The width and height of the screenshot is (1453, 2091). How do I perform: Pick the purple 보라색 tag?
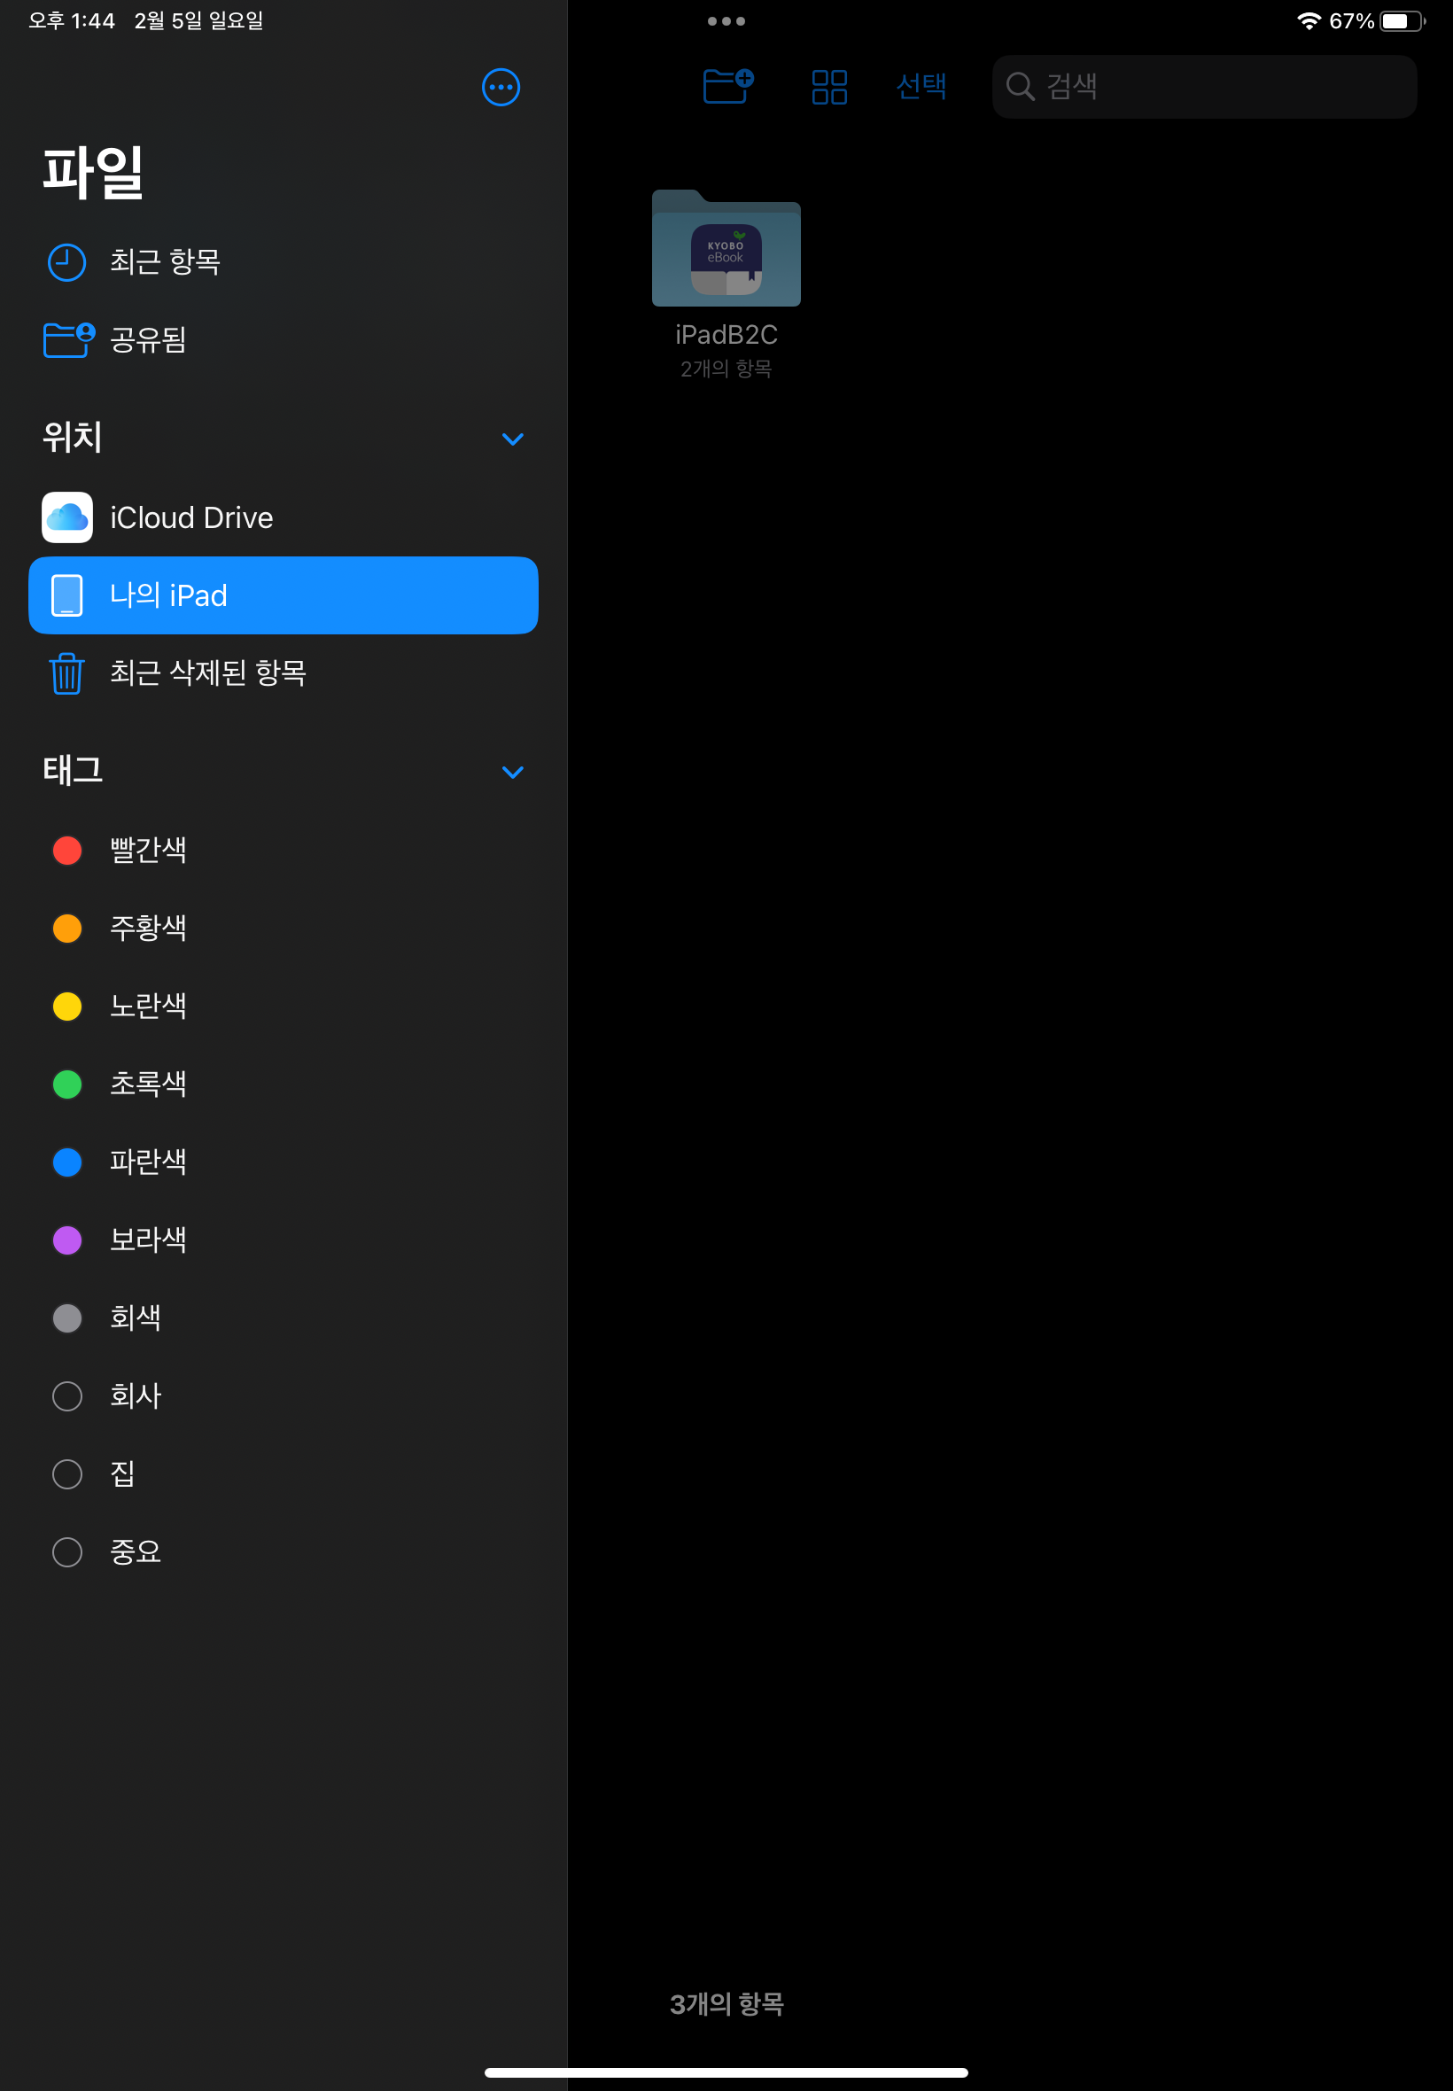click(67, 1240)
